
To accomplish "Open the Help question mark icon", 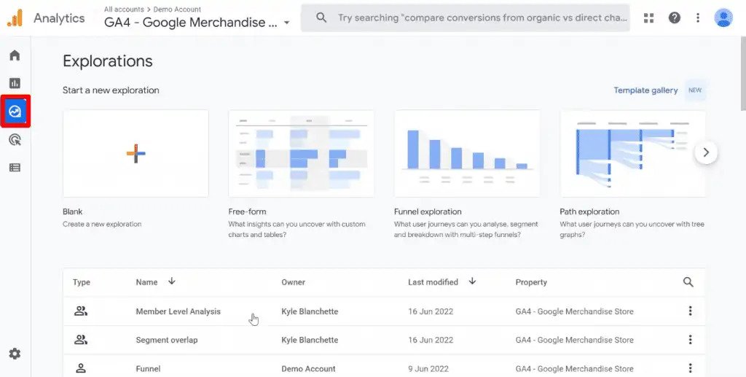I will click(x=674, y=18).
